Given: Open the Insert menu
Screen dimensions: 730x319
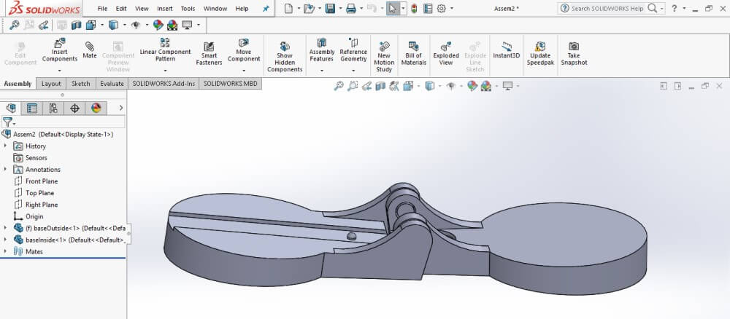Looking at the screenshot, I should (165, 8).
